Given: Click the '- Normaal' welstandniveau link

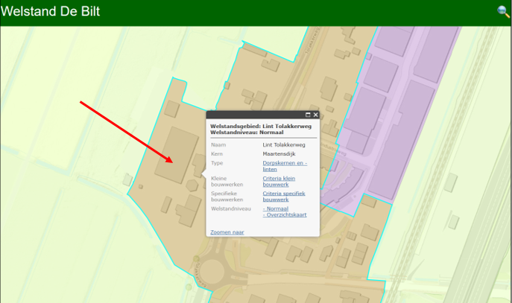Looking at the screenshot, I should [277, 208].
